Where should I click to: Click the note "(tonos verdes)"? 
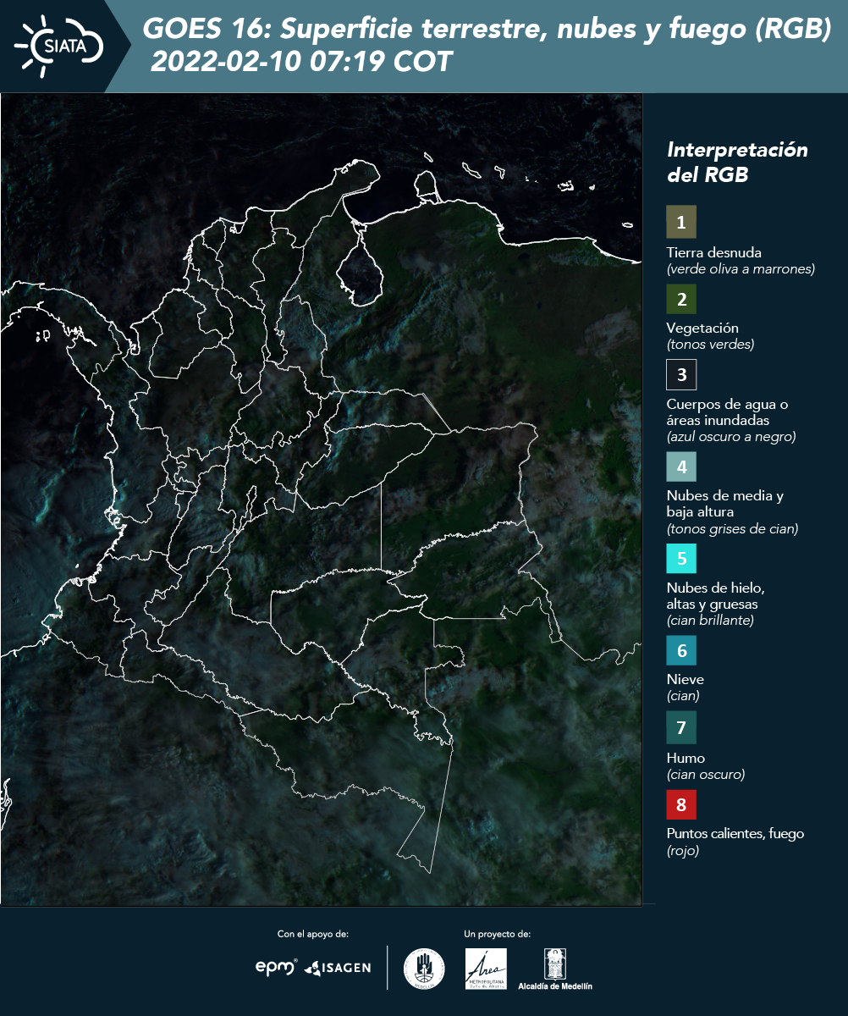point(710,345)
